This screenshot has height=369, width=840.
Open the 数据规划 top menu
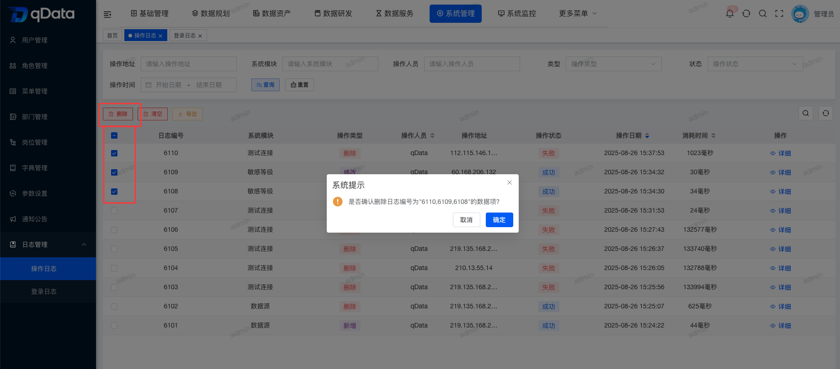[211, 14]
